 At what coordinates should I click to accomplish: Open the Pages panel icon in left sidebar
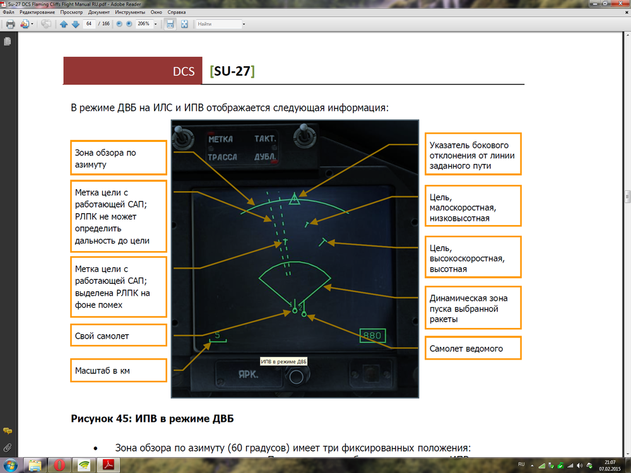point(7,42)
